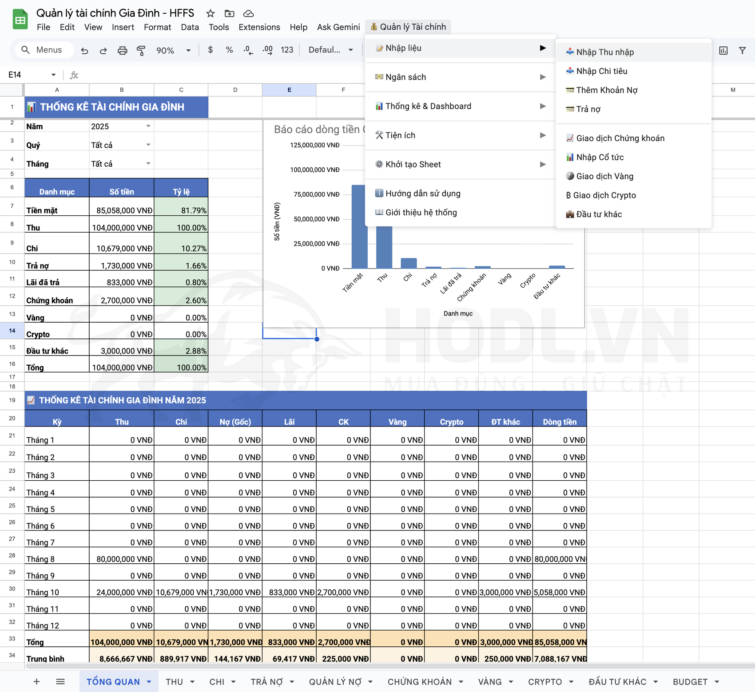Expand the zoom 90% dropdown
This screenshot has height=692, width=755.
coord(188,51)
